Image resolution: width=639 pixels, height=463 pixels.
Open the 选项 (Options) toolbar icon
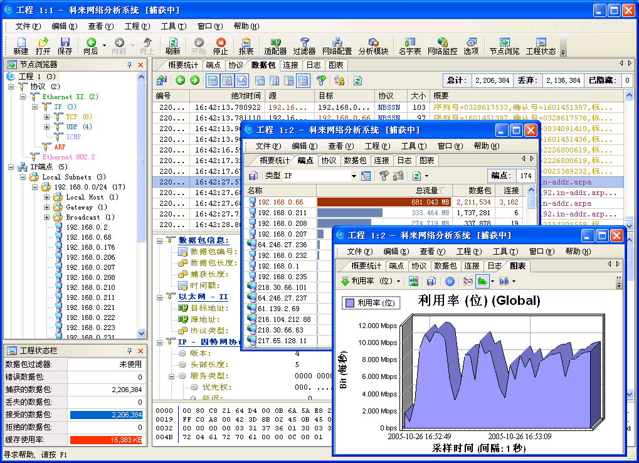click(x=471, y=46)
